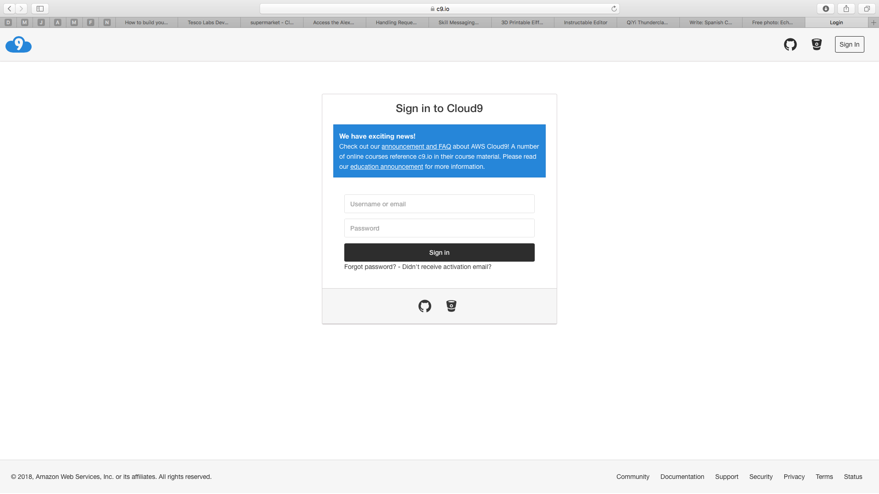Screen dimensions: 879x494
Task: Click the Community footer link
Action: pos(633,477)
